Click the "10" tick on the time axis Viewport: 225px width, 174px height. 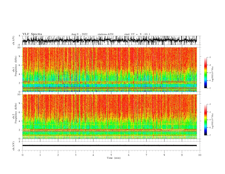click(x=200, y=155)
